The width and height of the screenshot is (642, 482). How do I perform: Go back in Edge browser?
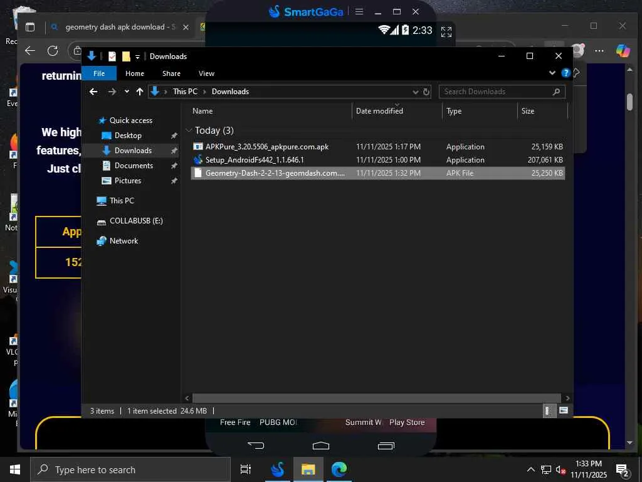30,51
